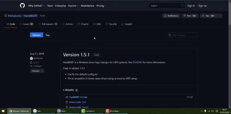The height and width of the screenshot is (114, 231).
Task: Open the Security tab
Action: [111, 24]
